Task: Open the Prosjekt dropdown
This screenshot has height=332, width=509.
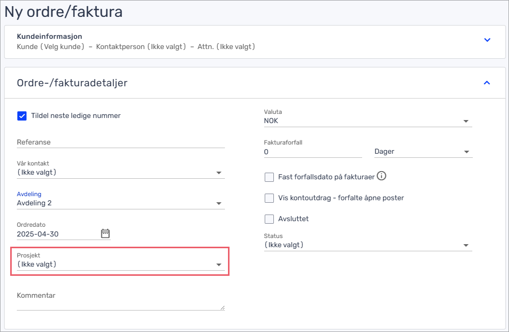Action: coord(121,265)
